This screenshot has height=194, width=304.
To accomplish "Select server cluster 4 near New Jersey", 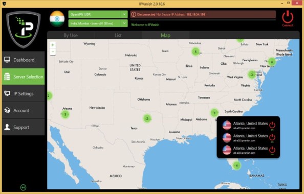I will click(x=272, y=62).
